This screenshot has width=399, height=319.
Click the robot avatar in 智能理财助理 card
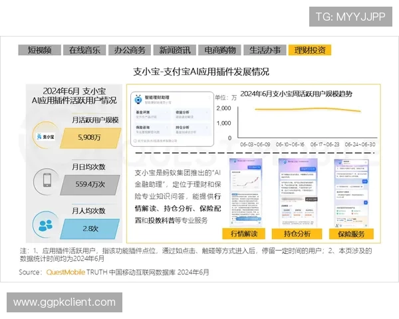pos(138,100)
